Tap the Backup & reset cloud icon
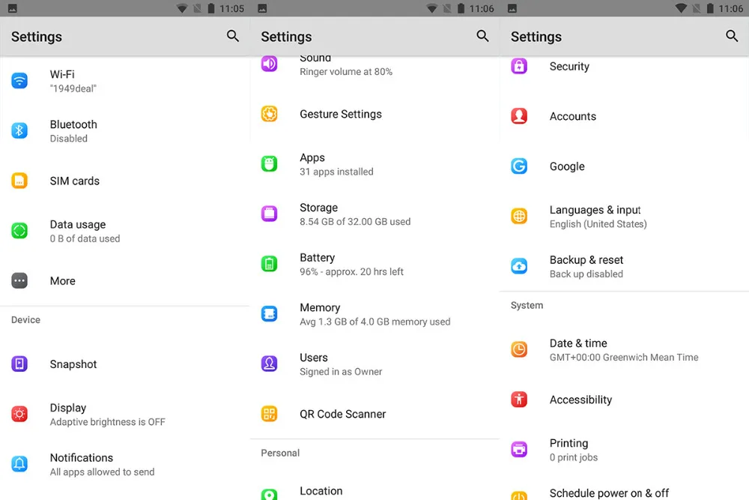The height and width of the screenshot is (500, 749). click(519, 266)
